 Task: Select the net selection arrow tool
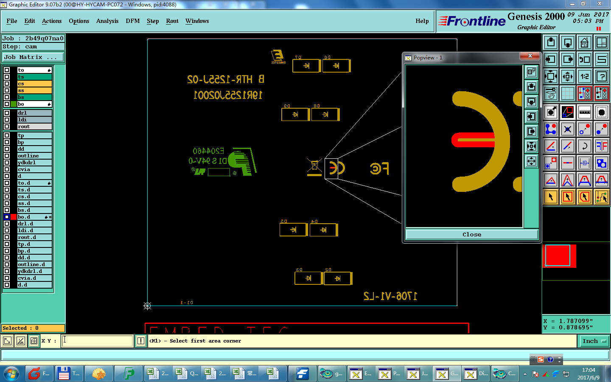point(602,197)
